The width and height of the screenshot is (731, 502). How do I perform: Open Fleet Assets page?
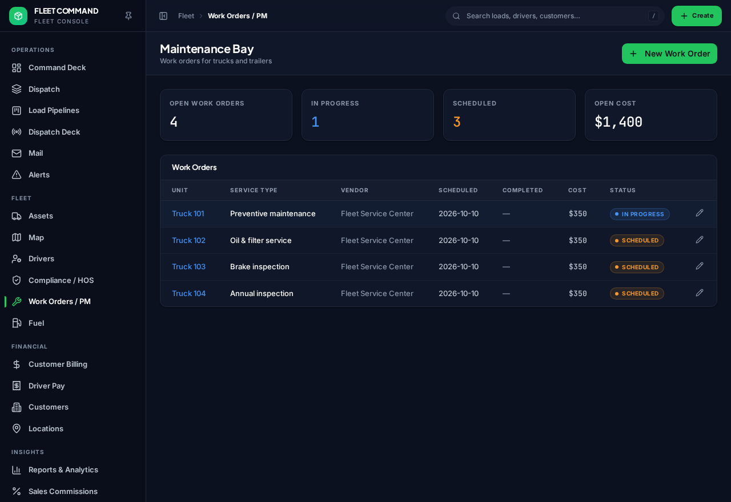point(73,216)
